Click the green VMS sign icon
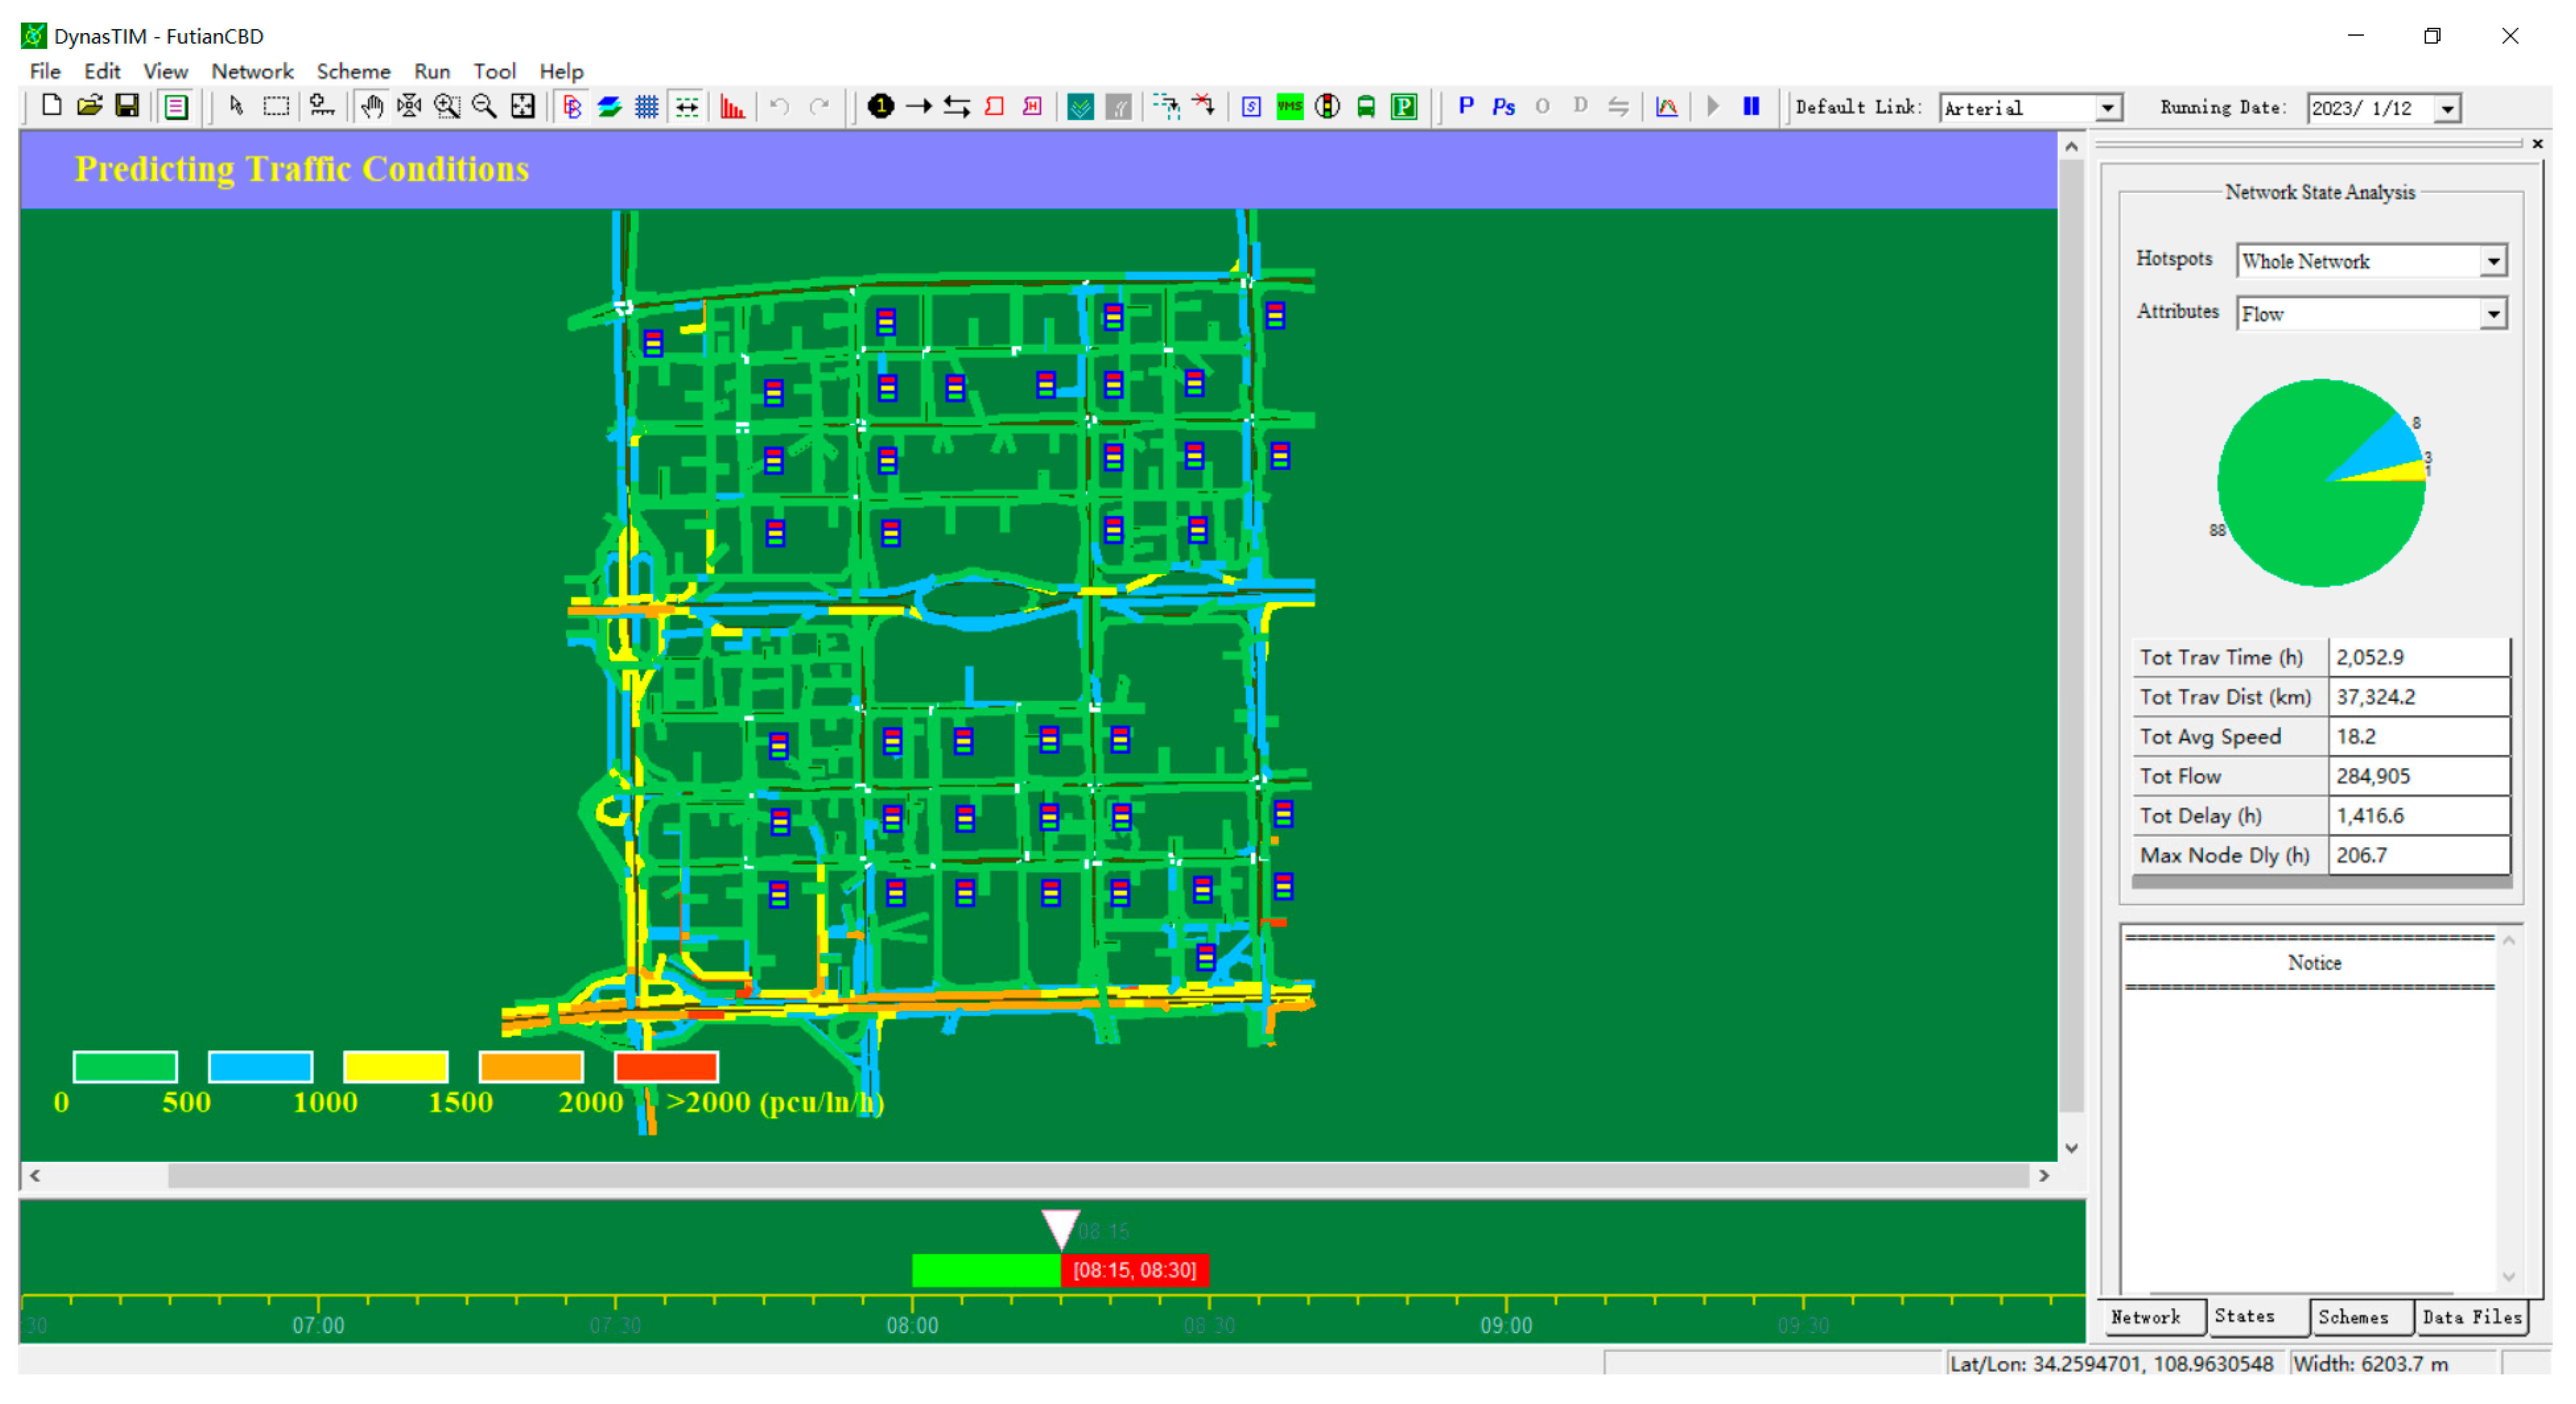This screenshot has width=2576, height=1404. [1290, 106]
